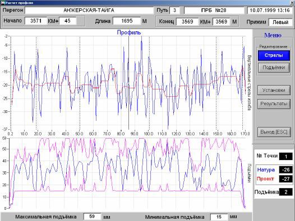The image size is (295, 221).
Task: Click the Прижим field Левый
Action: 280,22
